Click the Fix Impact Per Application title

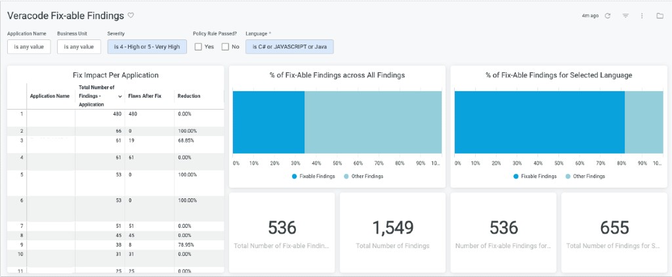click(115, 75)
